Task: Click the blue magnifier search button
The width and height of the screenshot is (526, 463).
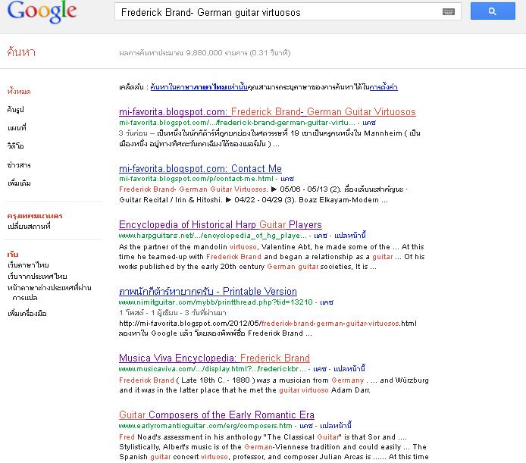Action: click(x=493, y=11)
